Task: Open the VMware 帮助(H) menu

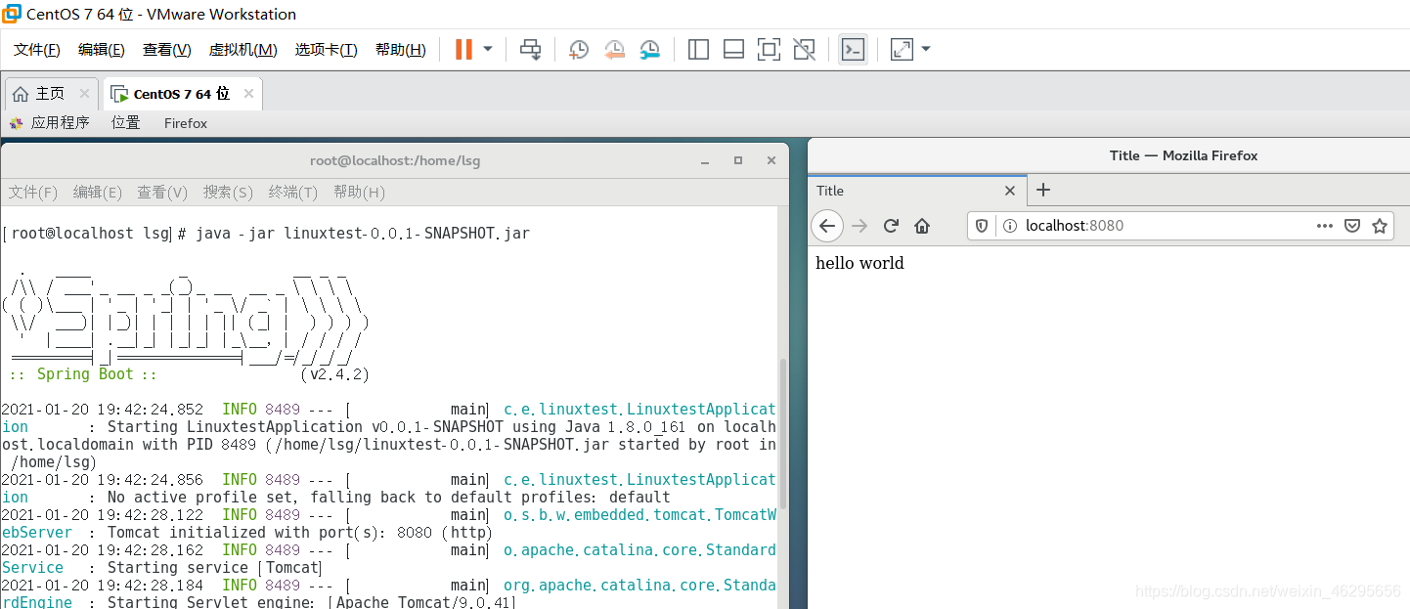Action: pos(401,50)
